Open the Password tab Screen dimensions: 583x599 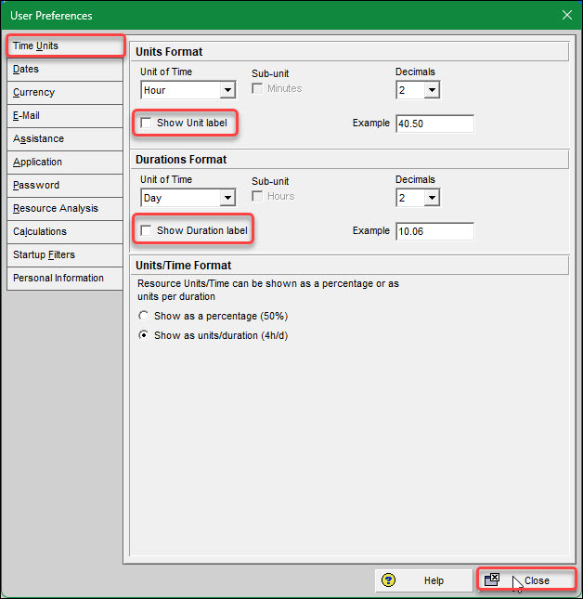(x=65, y=186)
